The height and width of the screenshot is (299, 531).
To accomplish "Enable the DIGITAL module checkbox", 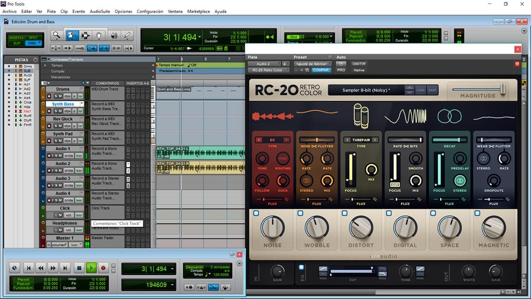I will (389, 213).
